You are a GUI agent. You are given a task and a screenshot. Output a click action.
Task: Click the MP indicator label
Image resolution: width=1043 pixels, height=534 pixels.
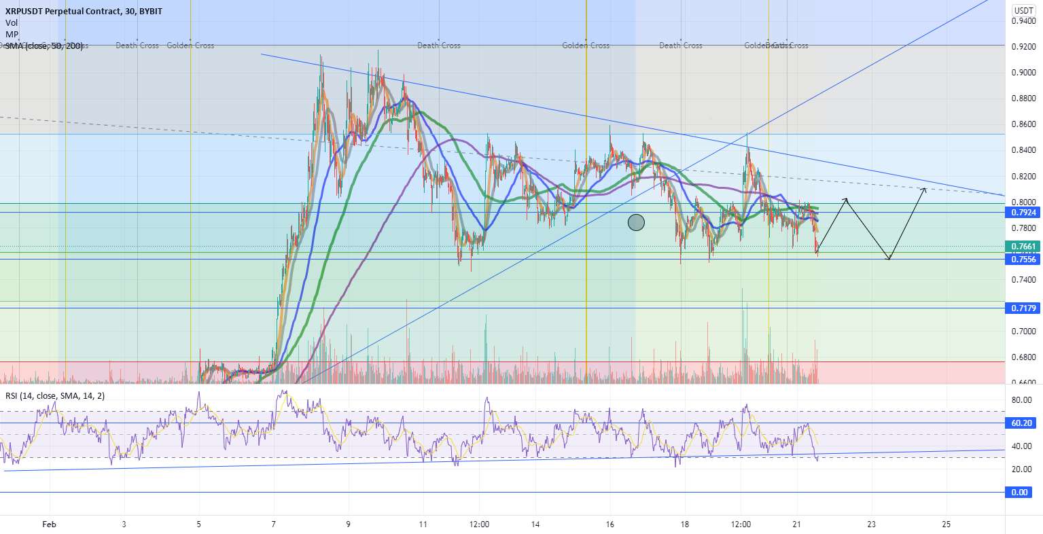point(12,34)
